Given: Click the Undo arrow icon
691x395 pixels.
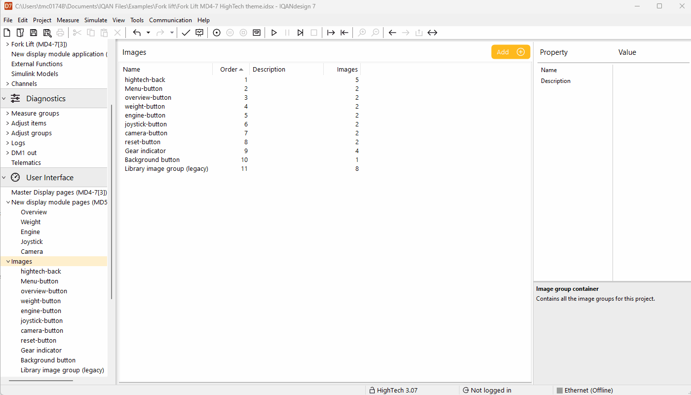Looking at the screenshot, I should [137, 33].
